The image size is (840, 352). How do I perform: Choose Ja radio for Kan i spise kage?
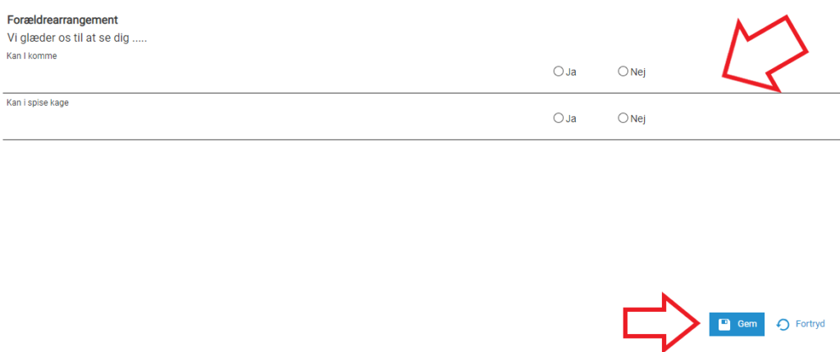pyautogui.click(x=558, y=118)
